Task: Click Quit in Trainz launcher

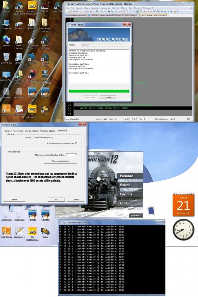Action: (x=130, y=203)
